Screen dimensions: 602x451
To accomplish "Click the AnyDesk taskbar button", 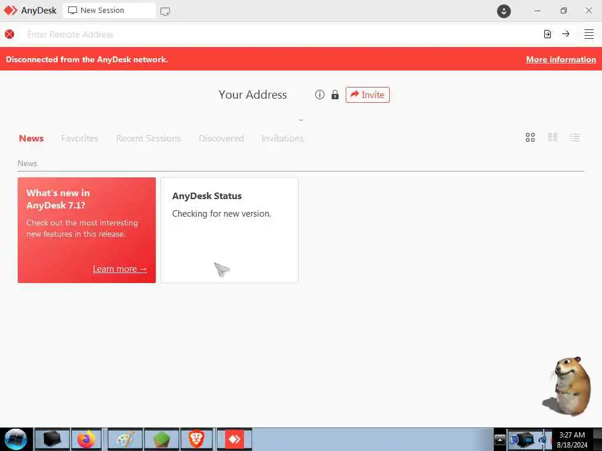I will 234,439.
